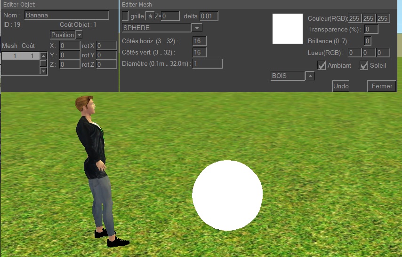
Task: Click the third Lueur RGB field
Action: [x=383, y=53]
